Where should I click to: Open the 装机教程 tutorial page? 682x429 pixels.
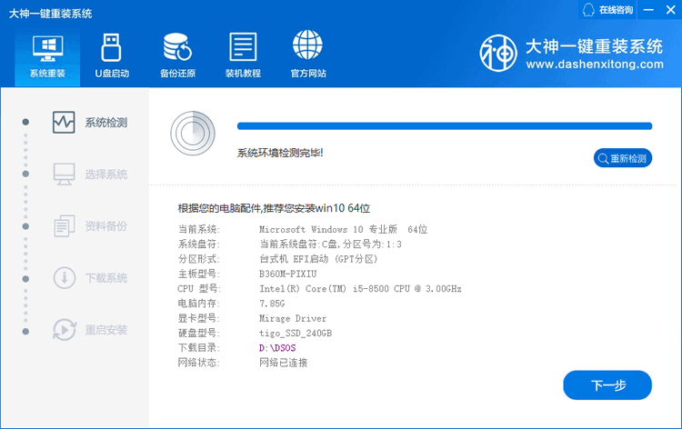243,55
